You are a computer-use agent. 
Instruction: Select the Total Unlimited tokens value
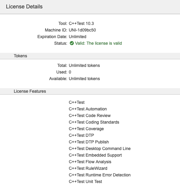[84, 65]
